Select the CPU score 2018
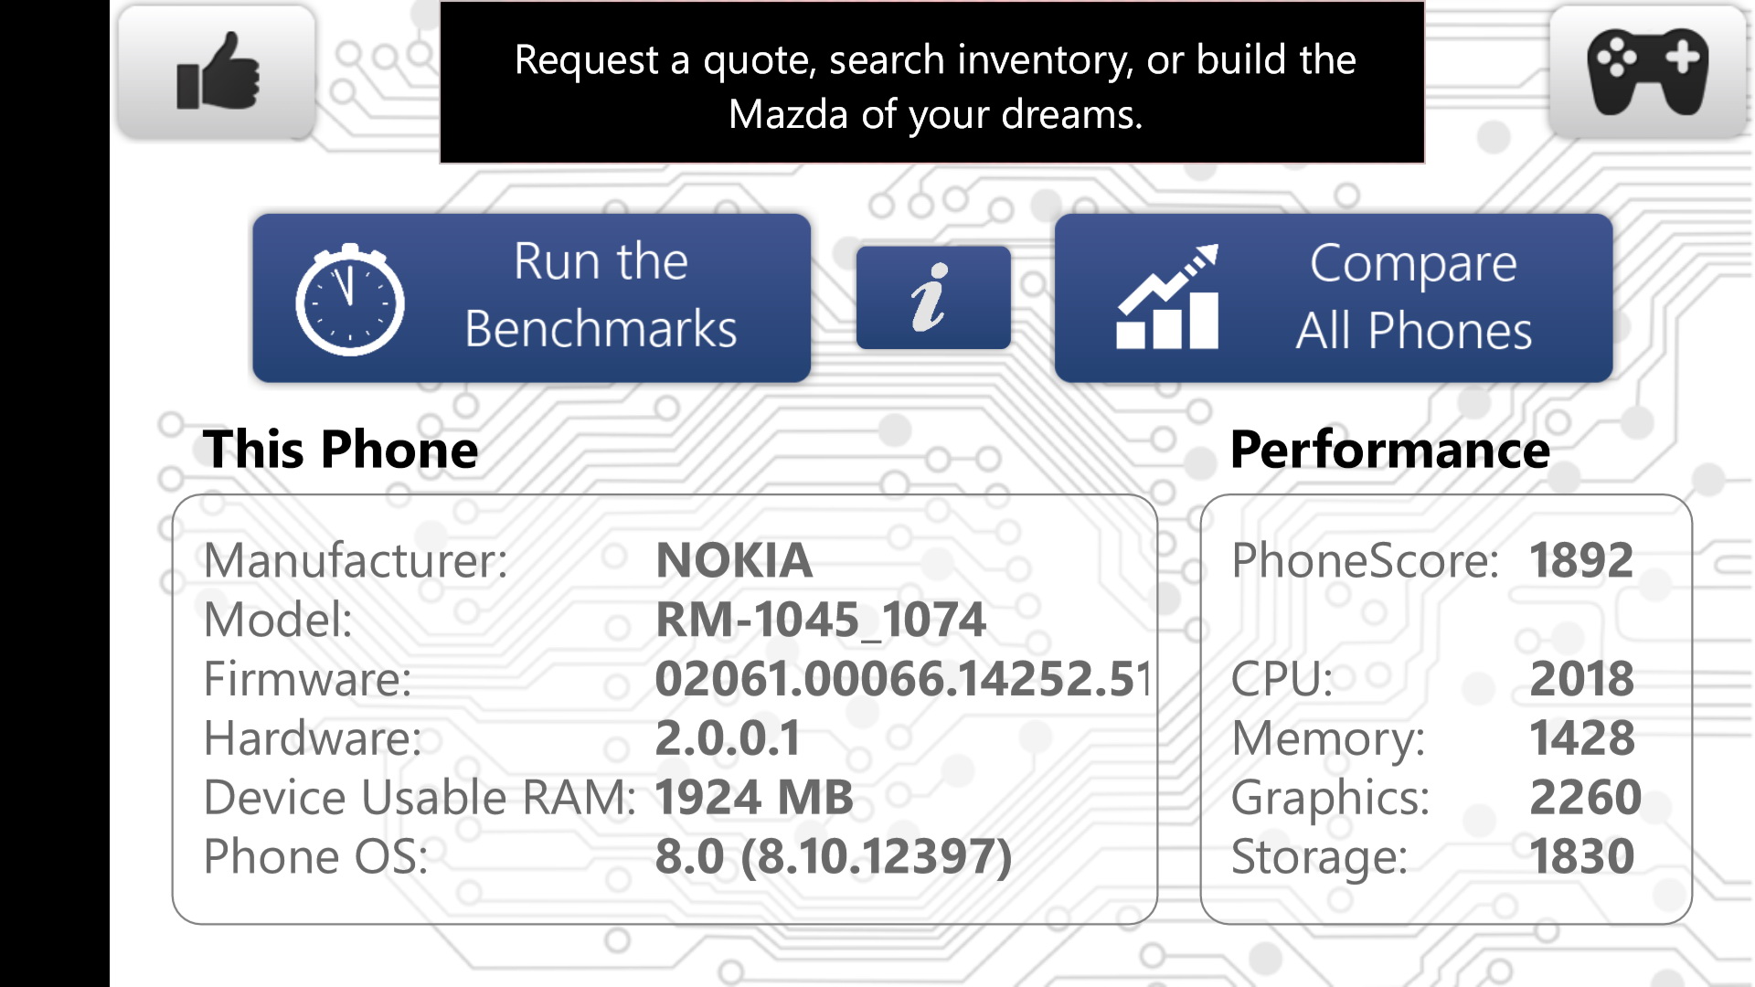 [1581, 679]
